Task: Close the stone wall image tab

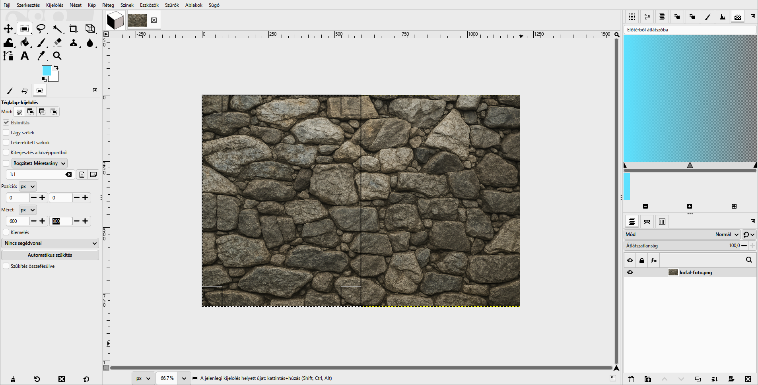Action: tap(154, 20)
